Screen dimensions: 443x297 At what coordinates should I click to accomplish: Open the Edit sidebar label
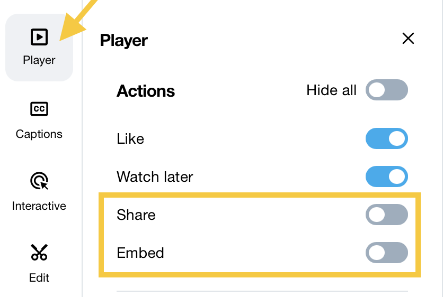point(39,278)
